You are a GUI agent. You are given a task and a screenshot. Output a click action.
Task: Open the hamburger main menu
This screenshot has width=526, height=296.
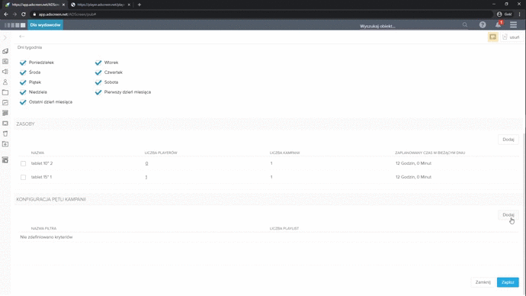coord(513,25)
